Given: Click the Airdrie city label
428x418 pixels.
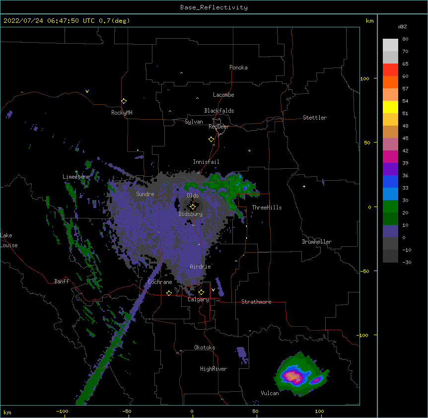Looking at the screenshot, I should coord(201,267).
